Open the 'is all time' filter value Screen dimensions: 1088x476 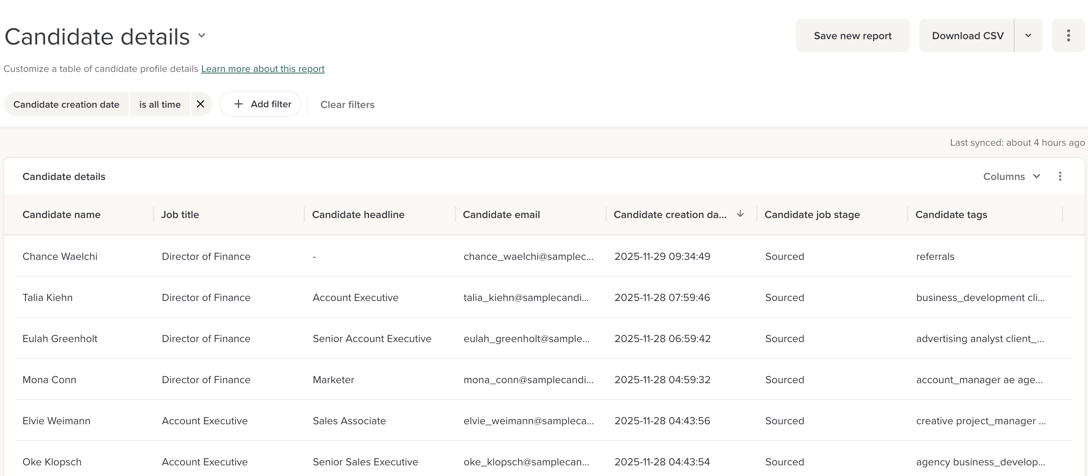click(160, 104)
